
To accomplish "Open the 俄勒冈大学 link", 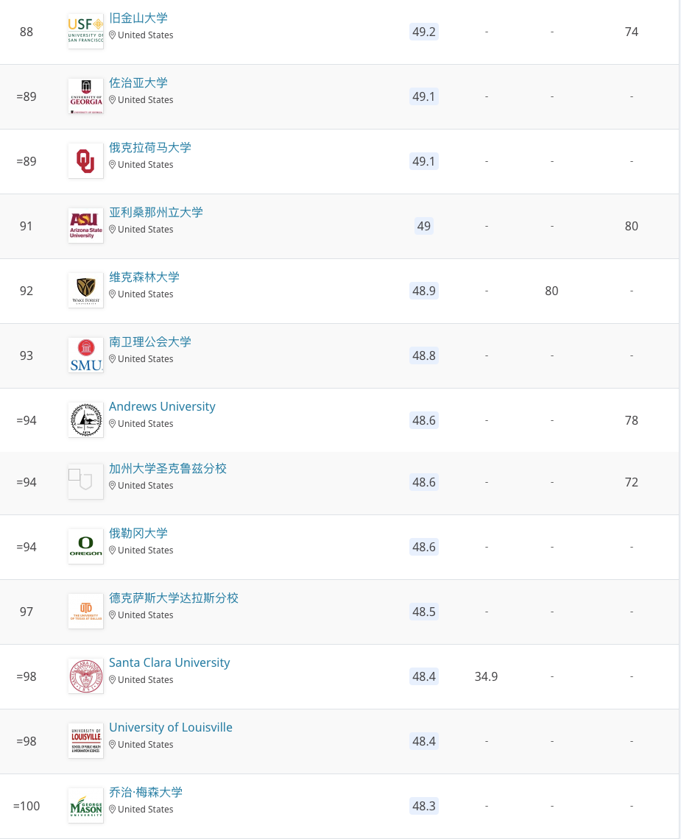I will (138, 534).
